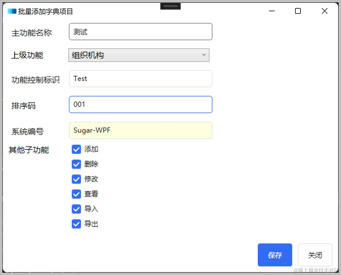Image resolution: width=341 pixels, height=275 pixels.
Task: Click the 排序码 field with 001
Action: (x=140, y=104)
